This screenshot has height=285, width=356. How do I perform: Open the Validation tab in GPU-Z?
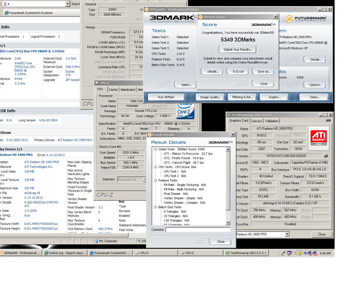click(272, 121)
